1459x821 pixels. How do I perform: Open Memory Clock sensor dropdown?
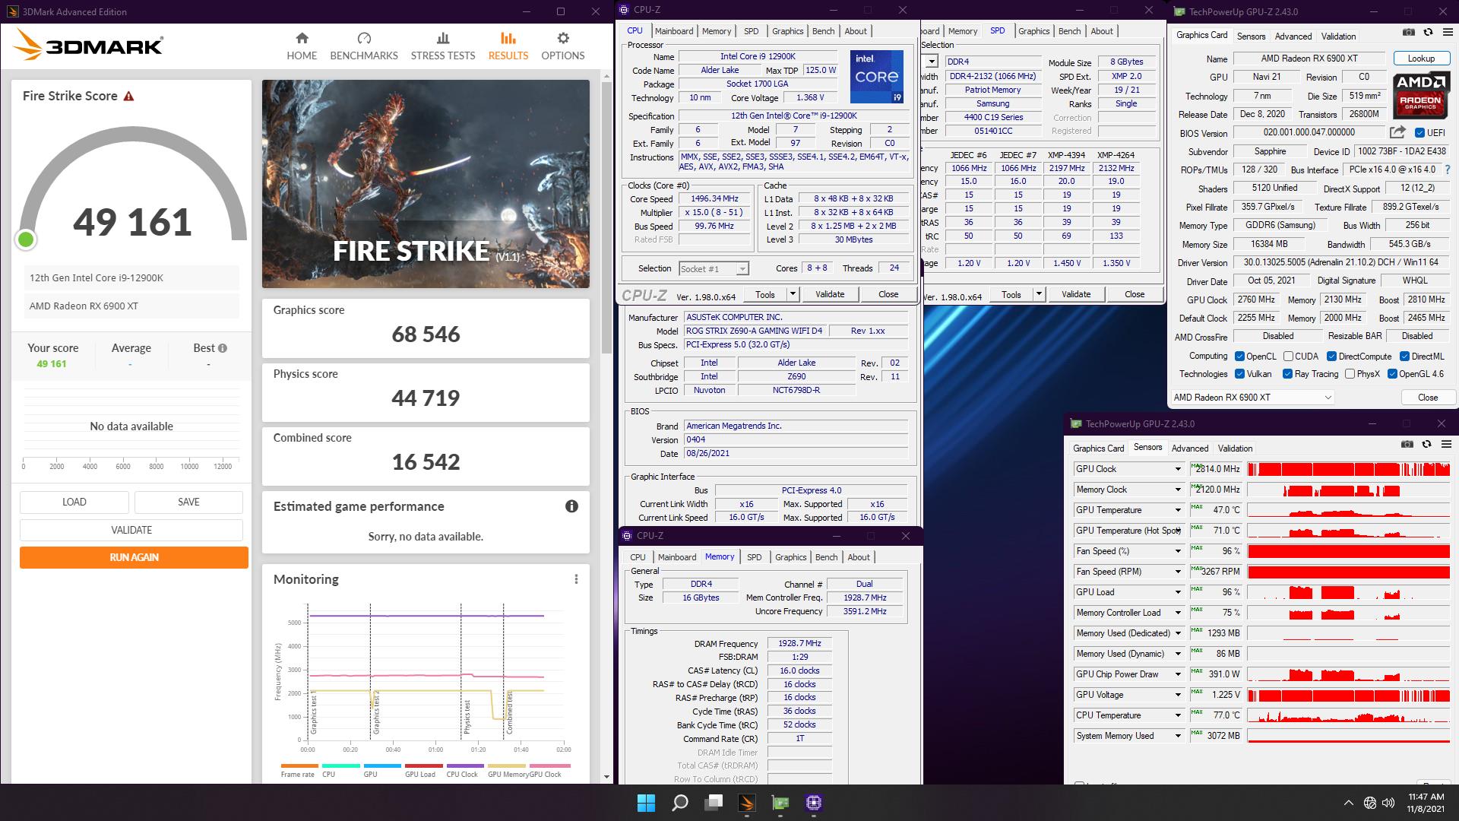(x=1178, y=490)
